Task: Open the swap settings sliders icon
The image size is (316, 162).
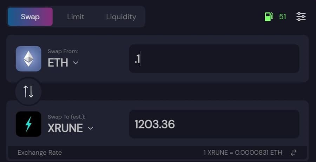Action: click(301, 16)
